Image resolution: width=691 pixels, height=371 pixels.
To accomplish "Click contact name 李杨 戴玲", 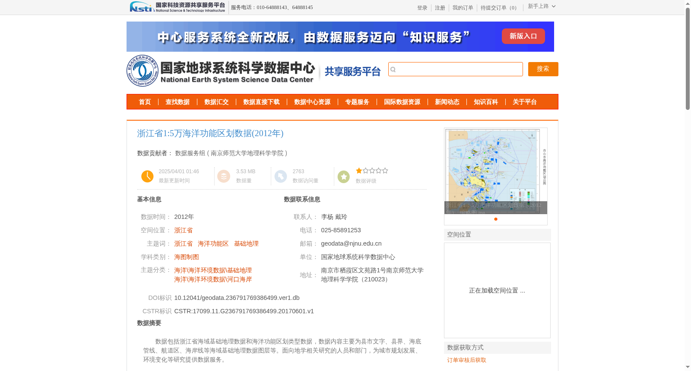I will click(x=334, y=217).
